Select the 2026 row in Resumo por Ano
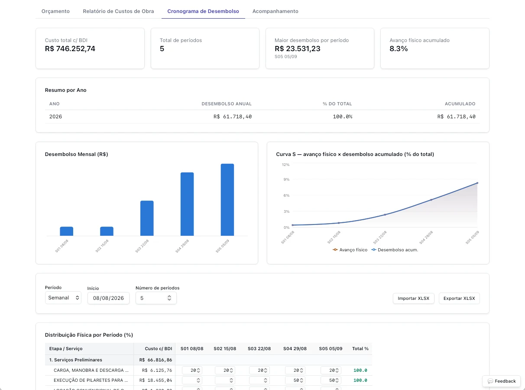 point(262,117)
